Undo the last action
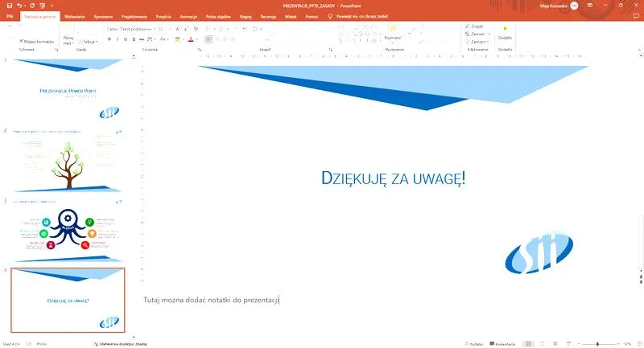Viewport: 644px width, 348px height. [19, 6]
